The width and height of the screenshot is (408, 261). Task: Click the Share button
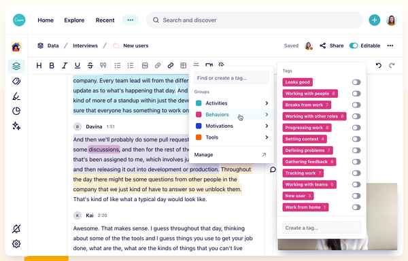point(332,46)
